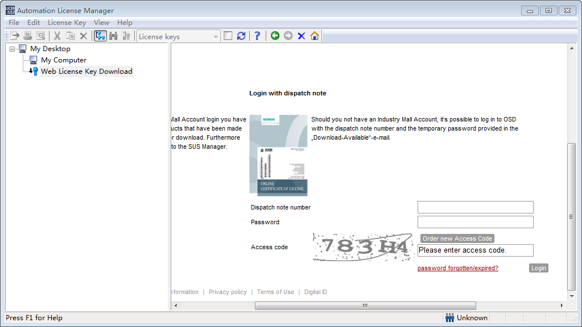This screenshot has height=327, width=582.
Task: Click the Web License Key Download icon
Action: coord(34,72)
